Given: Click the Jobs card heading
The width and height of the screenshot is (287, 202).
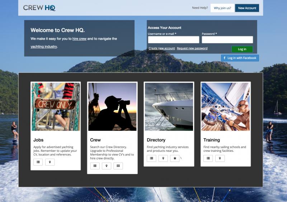Looking at the screenshot, I should coord(38,140).
